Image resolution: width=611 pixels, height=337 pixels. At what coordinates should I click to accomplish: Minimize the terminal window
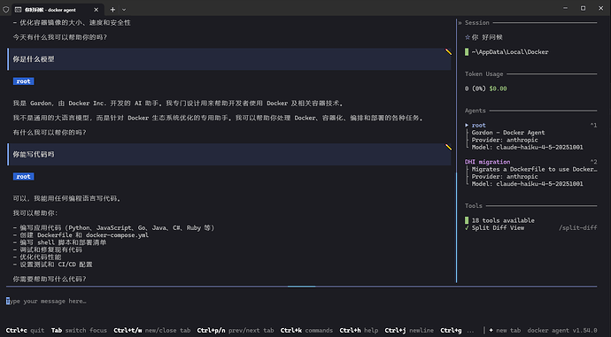click(566, 8)
